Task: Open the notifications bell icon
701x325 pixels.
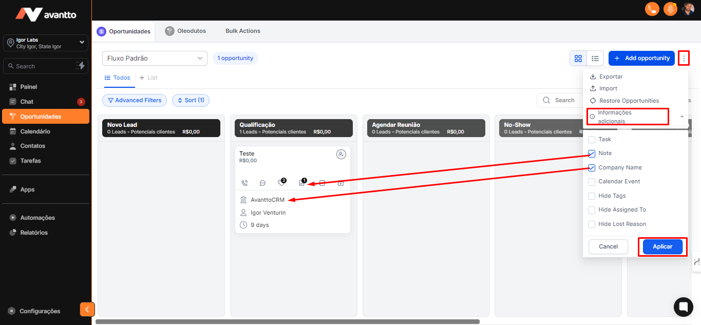Action: (670, 9)
